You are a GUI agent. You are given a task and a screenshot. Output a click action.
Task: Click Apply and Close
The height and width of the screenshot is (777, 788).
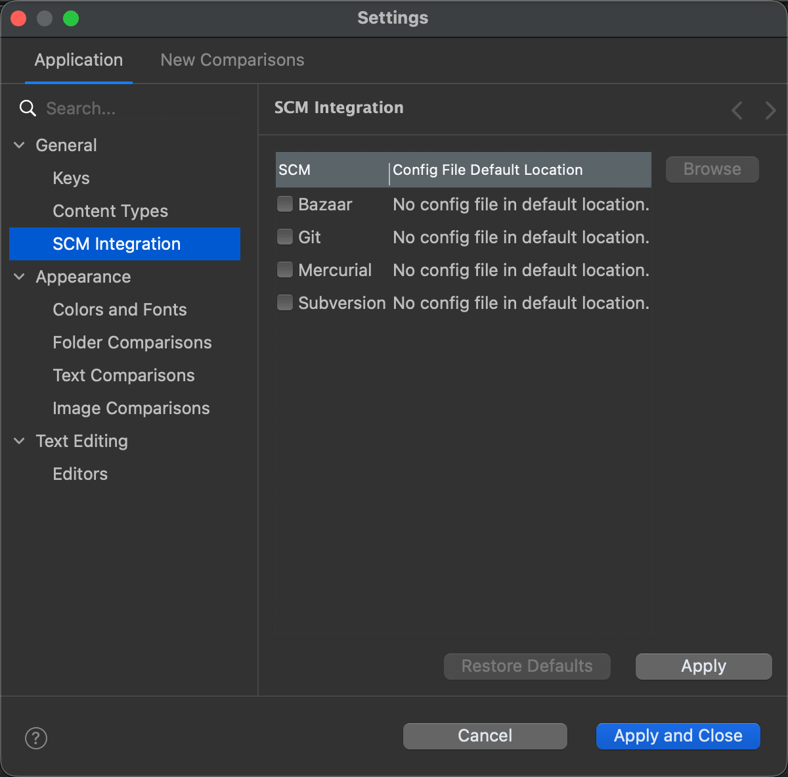678,736
